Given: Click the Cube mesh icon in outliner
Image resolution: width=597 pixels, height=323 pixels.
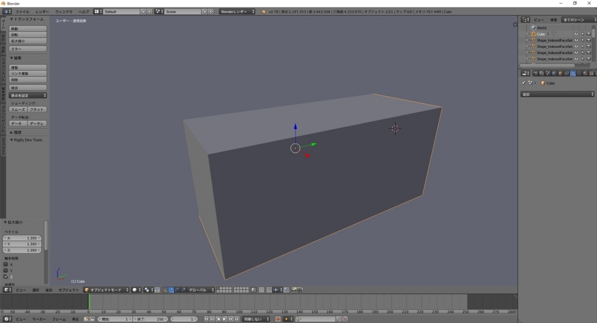Looking at the screenshot, I should tap(533, 34).
